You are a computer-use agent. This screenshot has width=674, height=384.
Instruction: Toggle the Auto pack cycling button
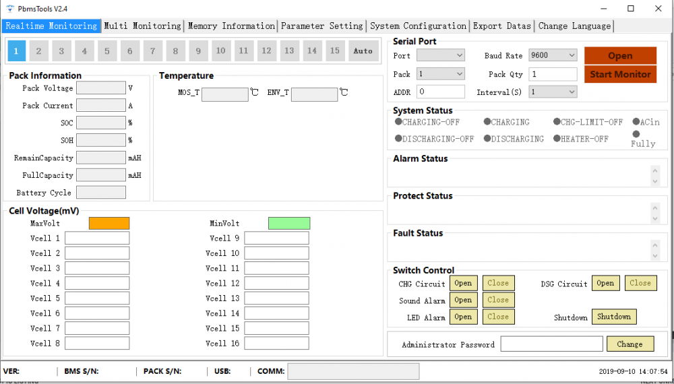pos(363,51)
